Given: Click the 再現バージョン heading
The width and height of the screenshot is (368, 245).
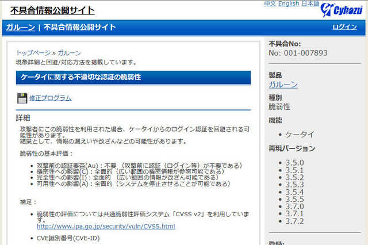Looking at the screenshot, I should tap(292, 148).
